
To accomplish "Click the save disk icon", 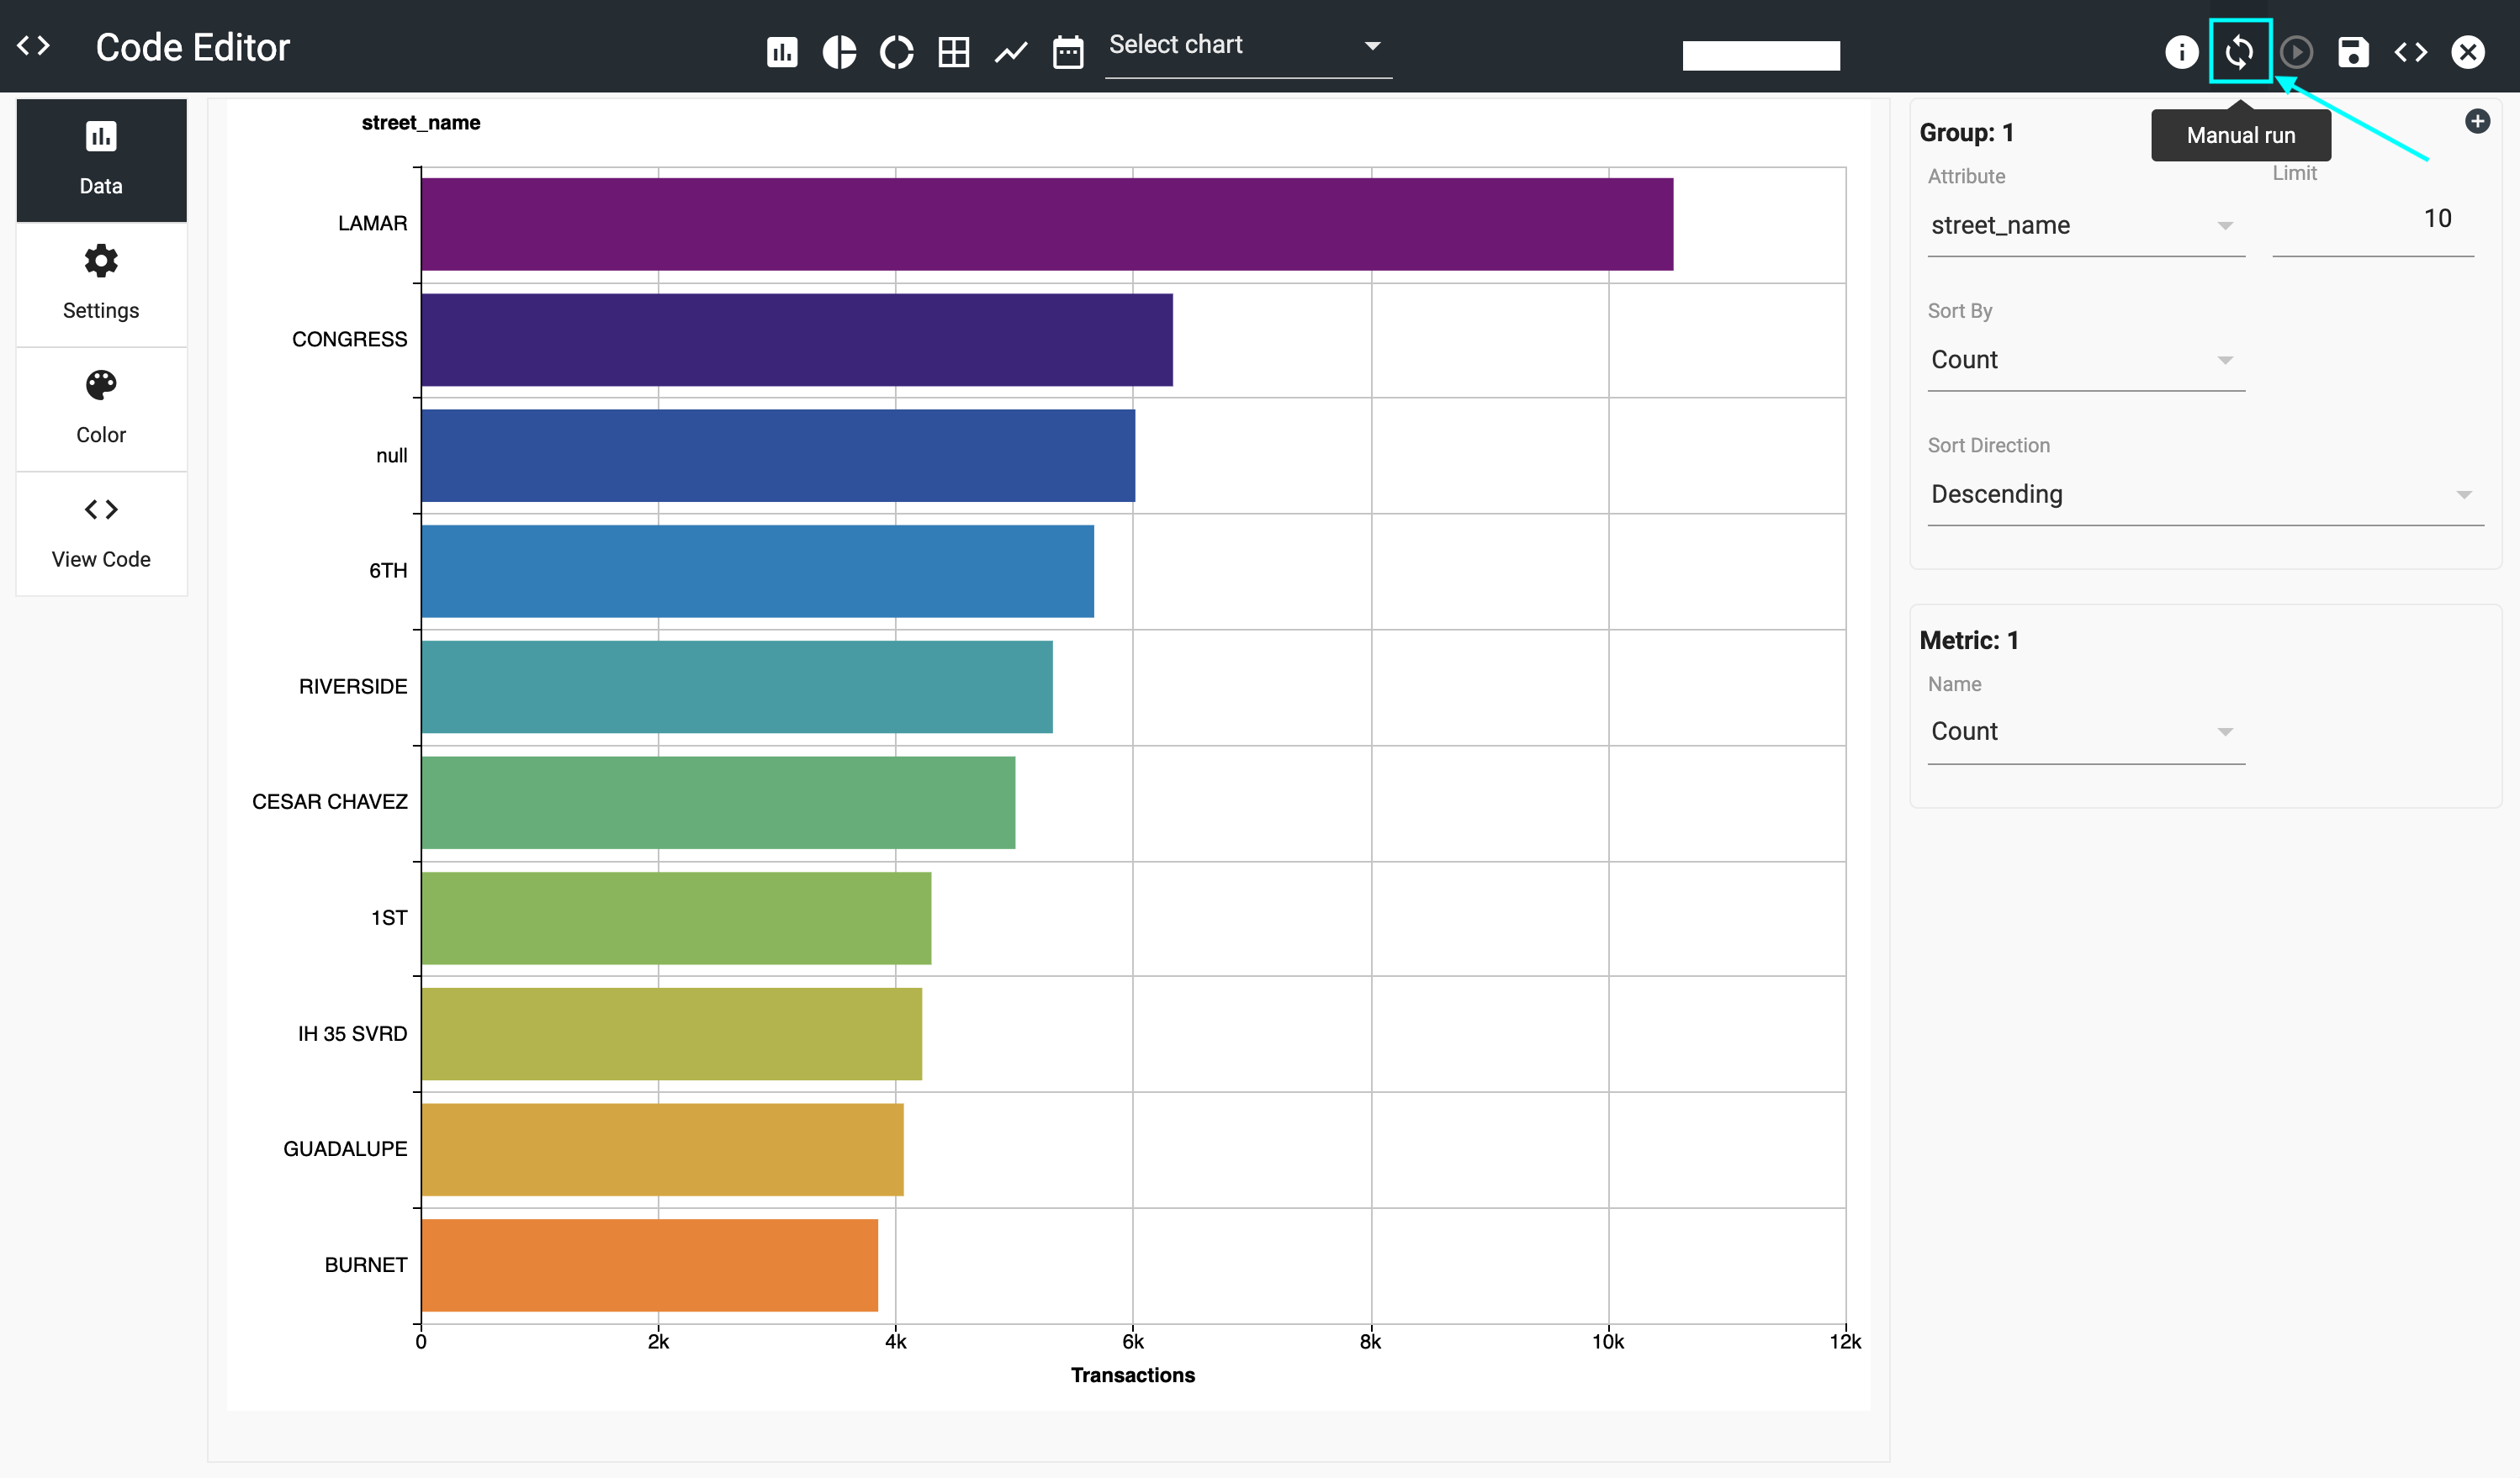I will [2354, 52].
